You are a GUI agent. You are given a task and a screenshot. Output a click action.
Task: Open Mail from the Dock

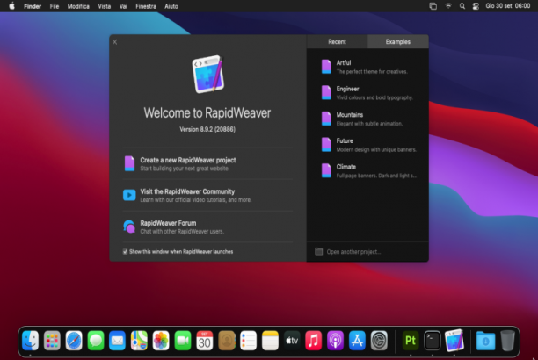click(117, 341)
